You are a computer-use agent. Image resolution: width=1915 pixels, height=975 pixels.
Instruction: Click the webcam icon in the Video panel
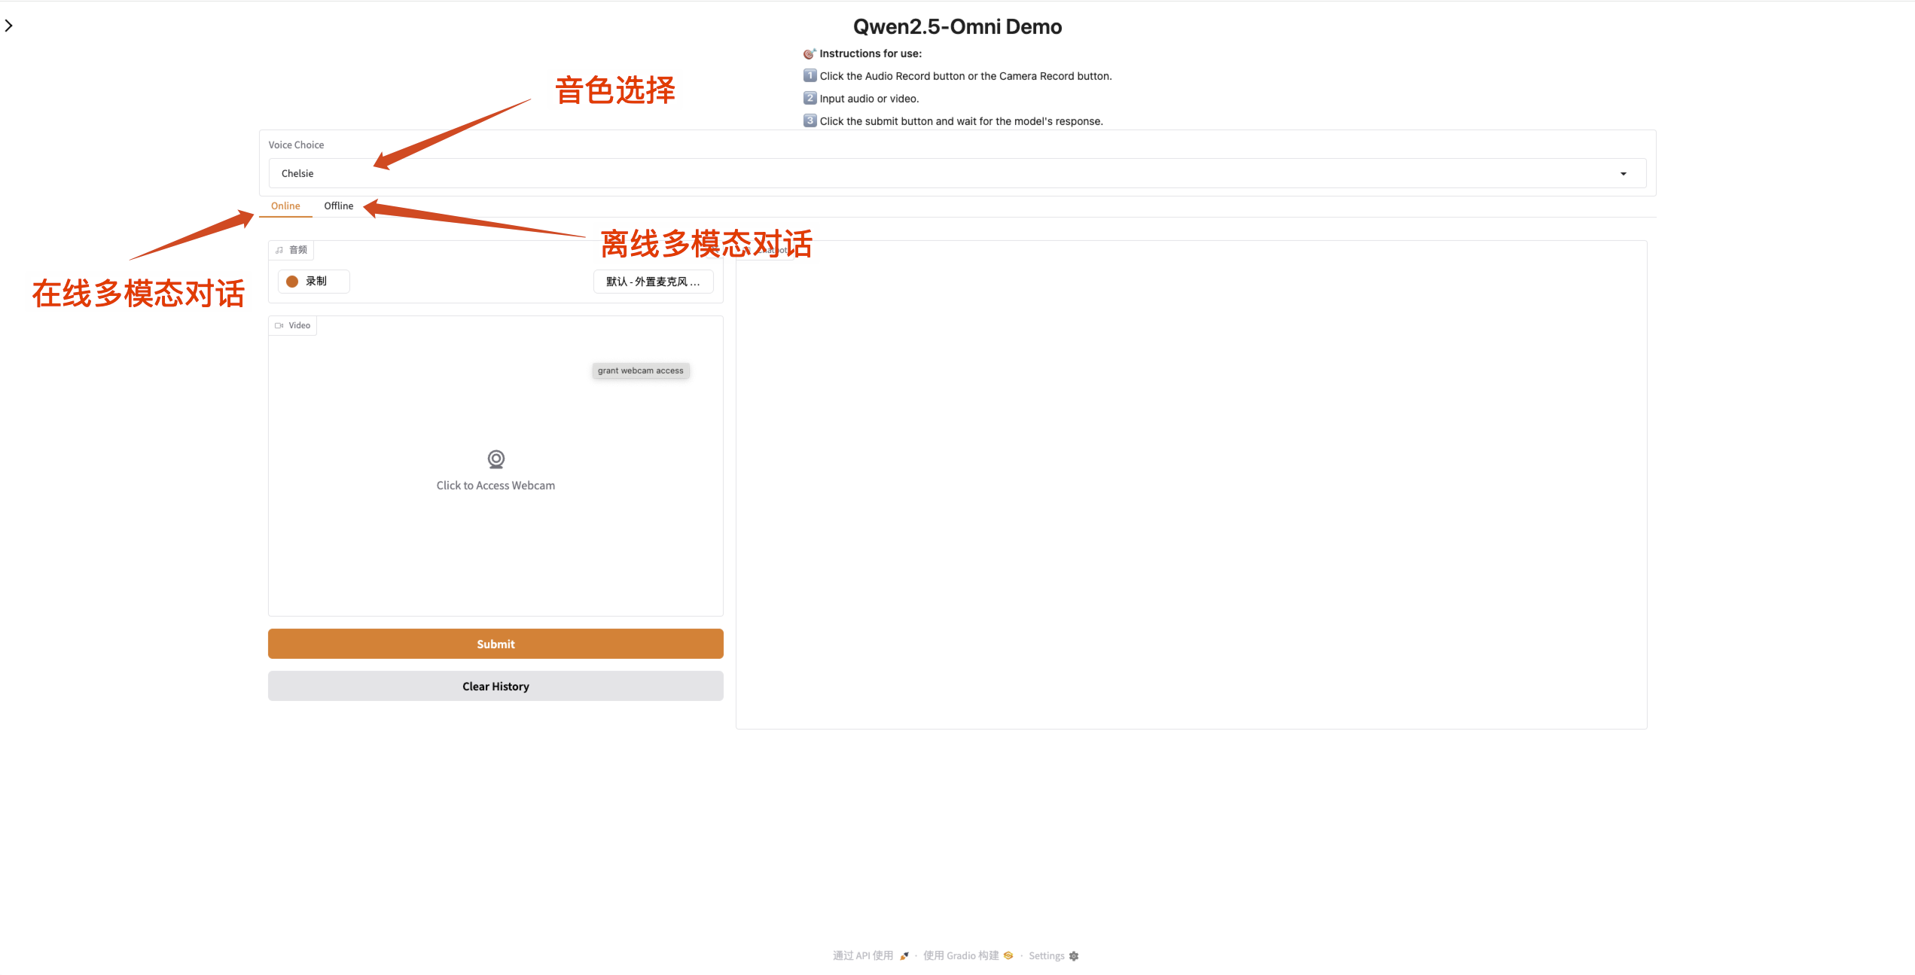[x=496, y=459]
